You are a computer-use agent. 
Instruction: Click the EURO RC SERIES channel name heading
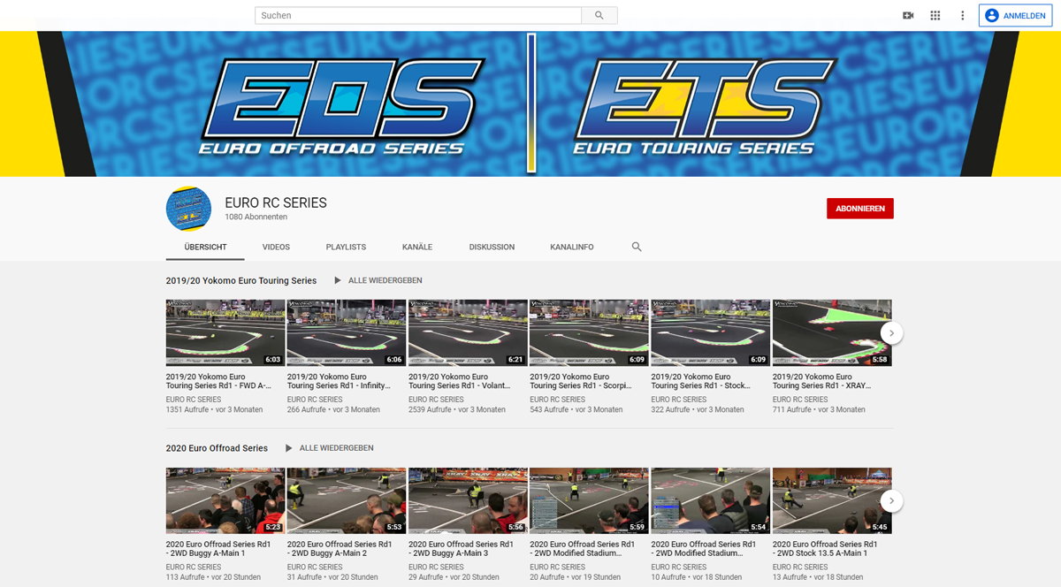pos(276,202)
